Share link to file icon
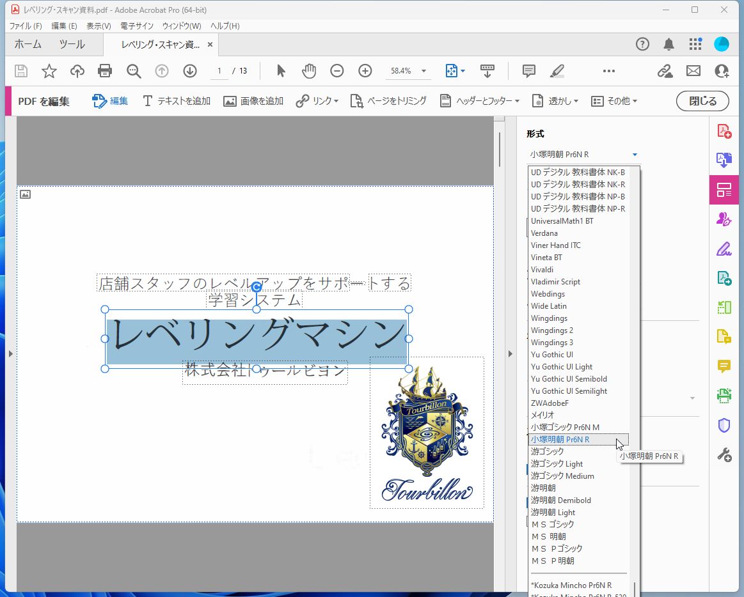 tap(665, 71)
